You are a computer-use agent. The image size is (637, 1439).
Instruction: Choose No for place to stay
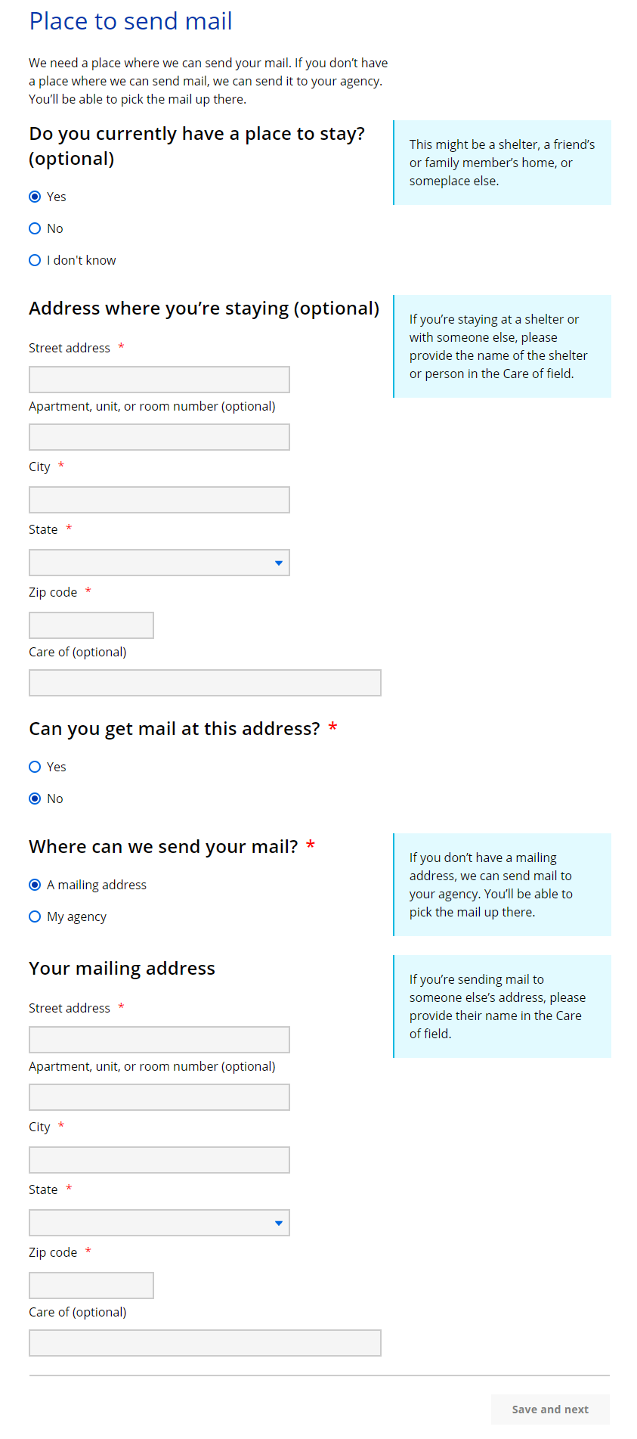click(35, 228)
